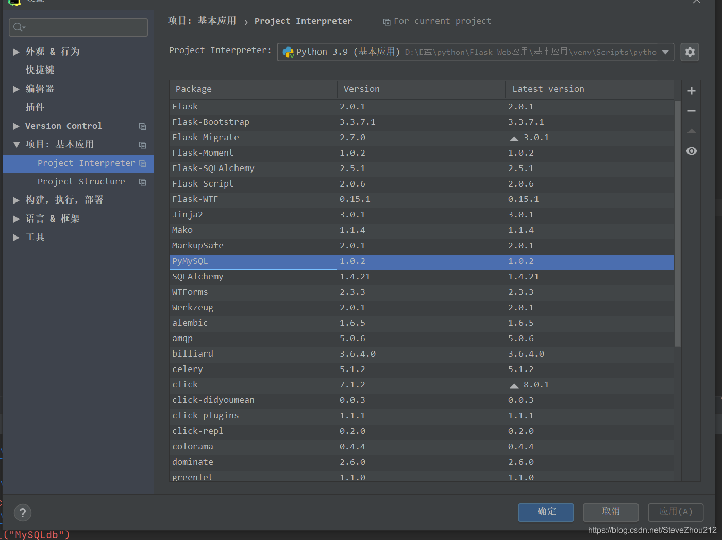
Task: Select the Werkzeug package row
Action: pyautogui.click(x=422, y=308)
